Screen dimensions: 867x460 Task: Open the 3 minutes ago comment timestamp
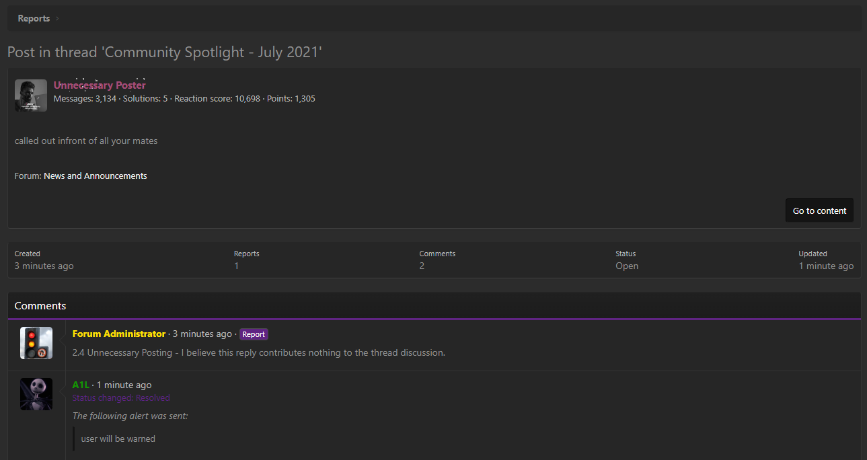202,334
